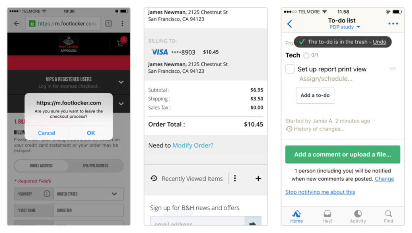This screenshot has height=233, width=412.
Task: Open the shopping cart with badge
Action: click(120, 43)
